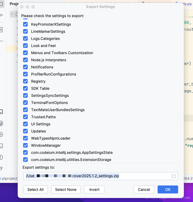Toggle the Notifications checkbox

pyautogui.click(x=26, y=67)
